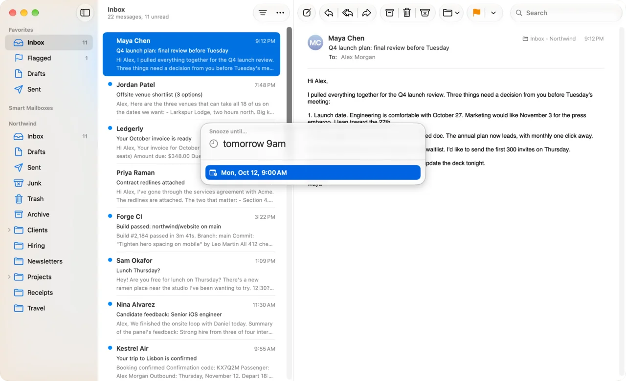Viewport: 626px width, 381px height.
Task: Move the message to Junk
Action: [425, 13]
